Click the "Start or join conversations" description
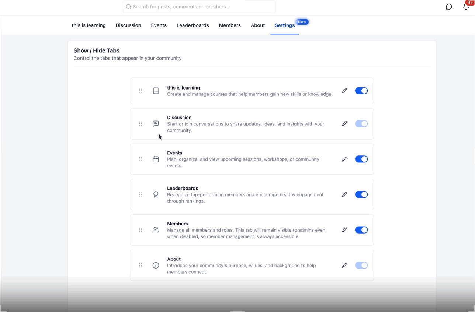 click(x=246, y=127)
